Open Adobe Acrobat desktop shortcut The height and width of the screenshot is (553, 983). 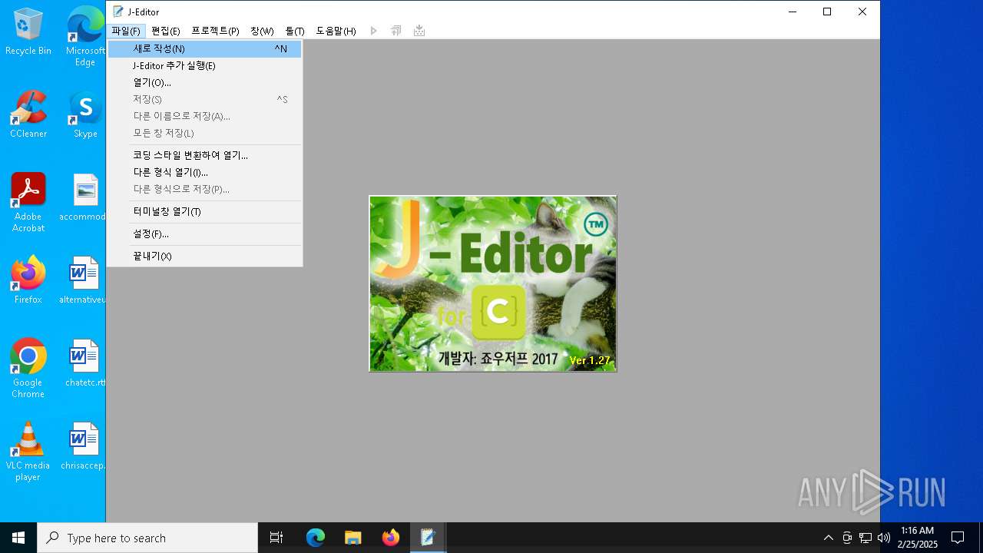tap(28, 203)
